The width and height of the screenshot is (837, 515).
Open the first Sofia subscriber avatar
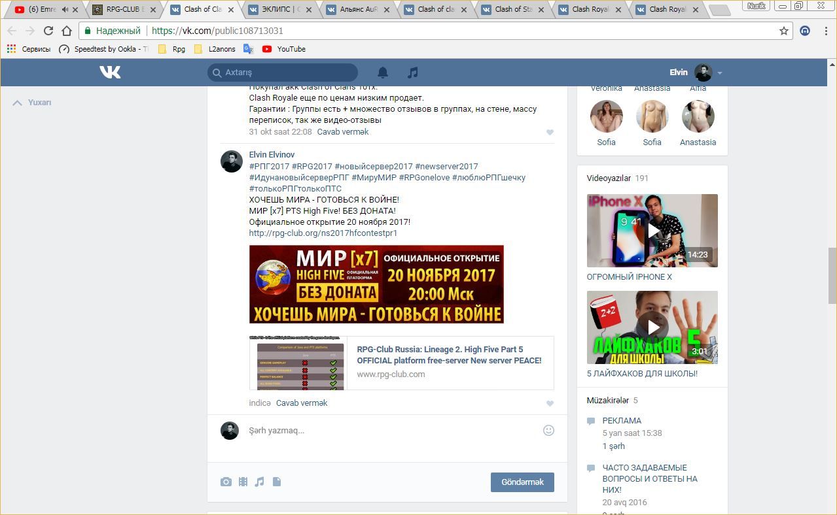(606, 116)
